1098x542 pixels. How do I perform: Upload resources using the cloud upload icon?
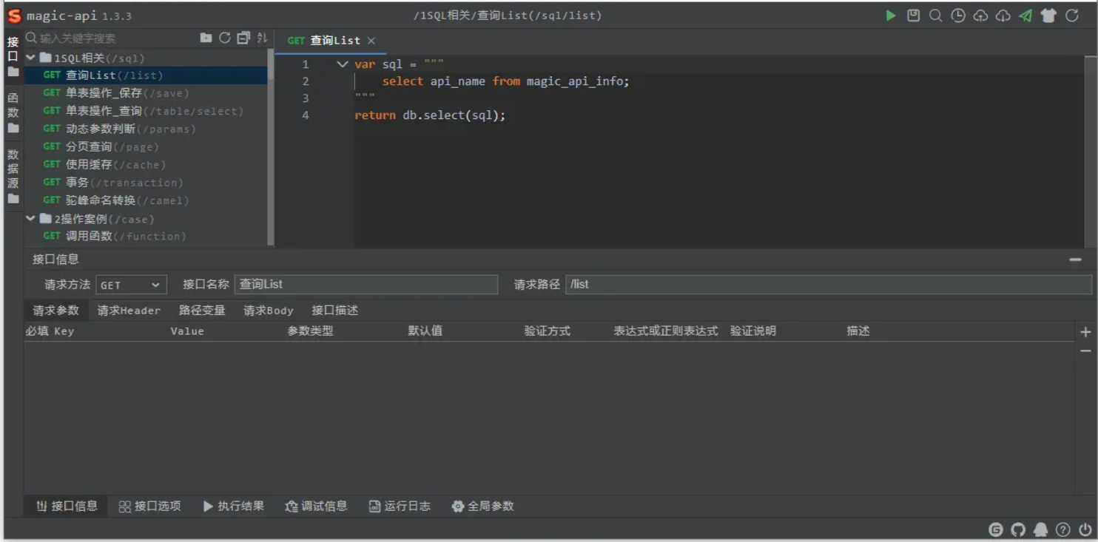980,15
